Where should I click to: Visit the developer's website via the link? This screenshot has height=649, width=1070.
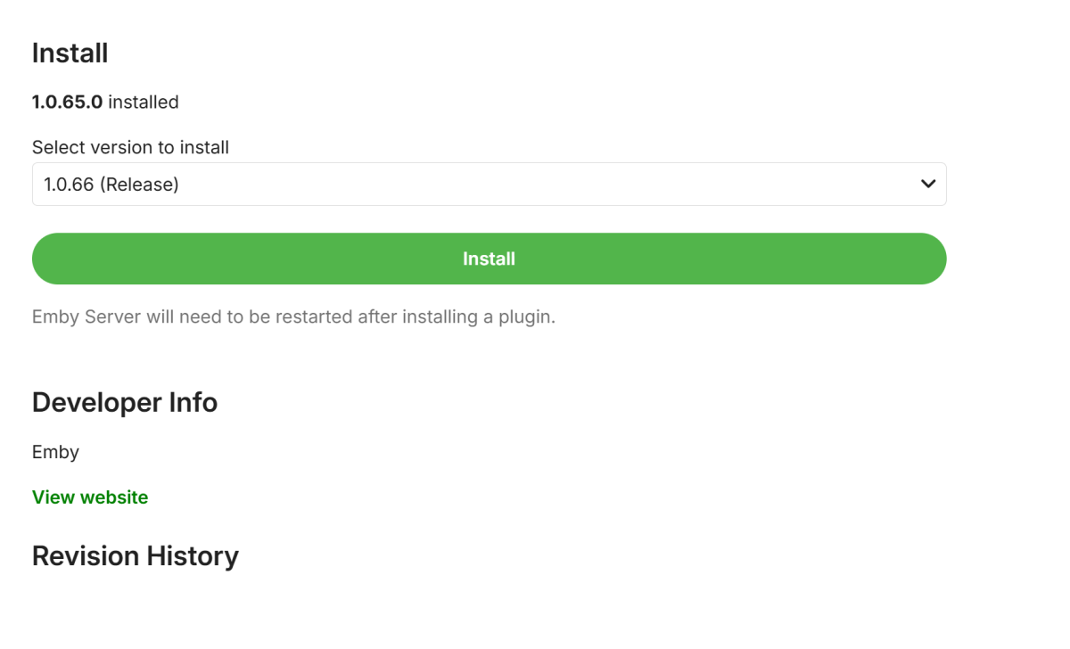click(89, 497)
